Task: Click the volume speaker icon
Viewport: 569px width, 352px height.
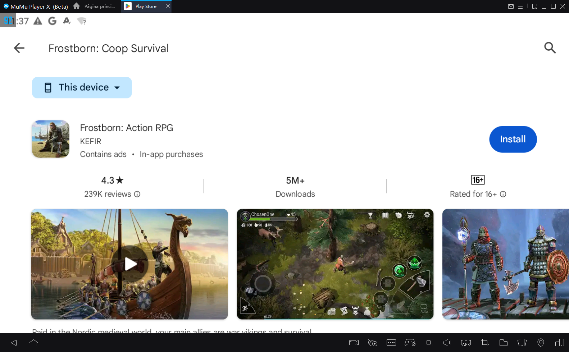Action: [x=447, y=343]
